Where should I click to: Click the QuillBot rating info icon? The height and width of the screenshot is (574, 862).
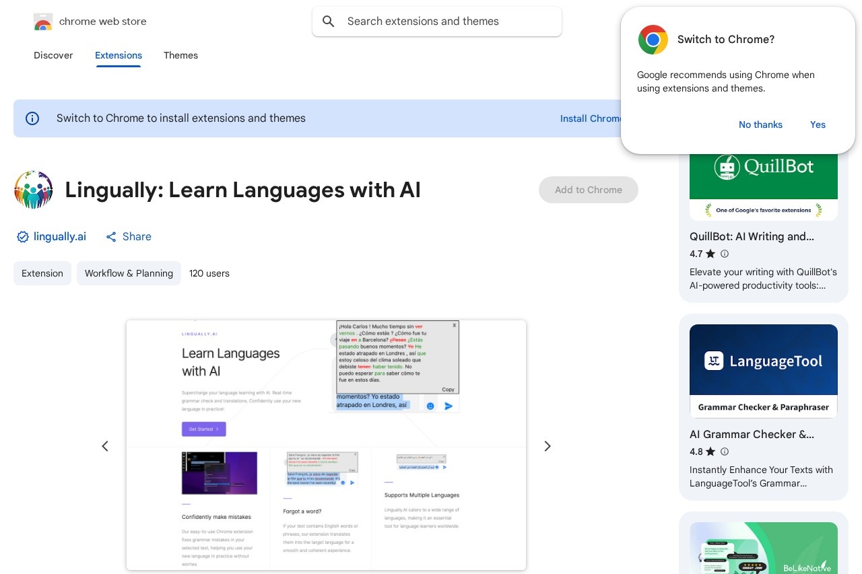coord(725,254)
